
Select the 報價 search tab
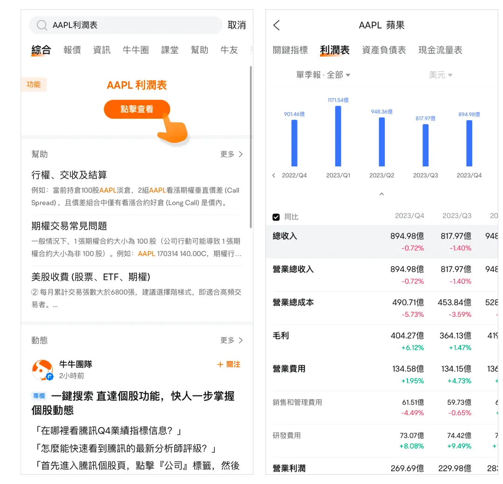tap(72, 50)
